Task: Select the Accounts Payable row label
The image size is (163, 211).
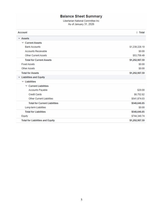Action: (x=38, y=90)
